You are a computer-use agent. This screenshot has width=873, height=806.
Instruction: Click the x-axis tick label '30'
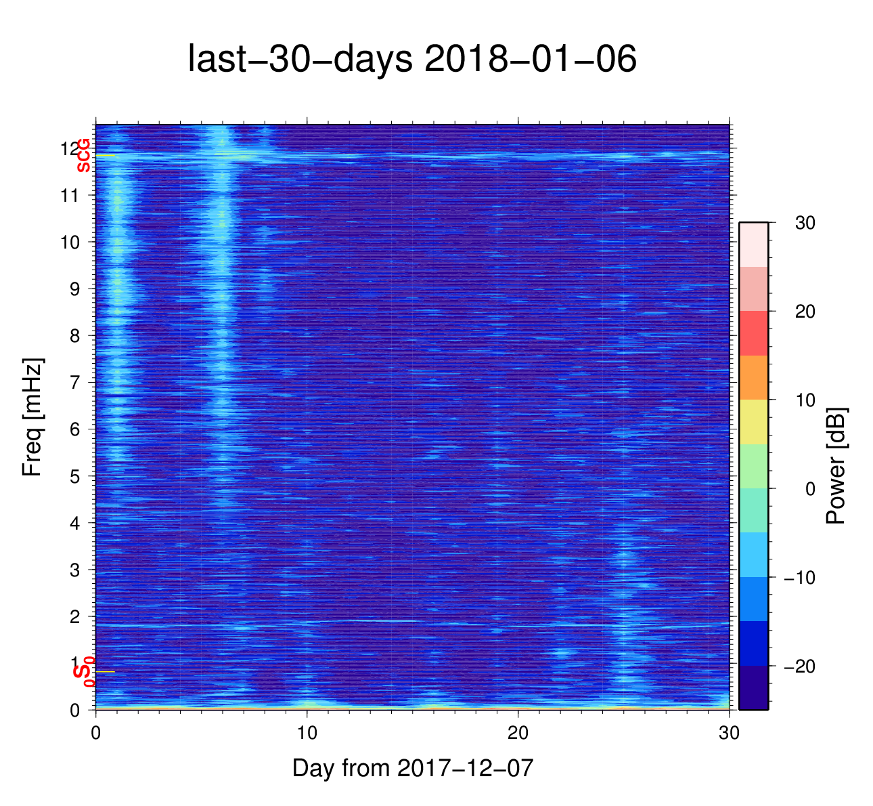[x=729, y=734]
